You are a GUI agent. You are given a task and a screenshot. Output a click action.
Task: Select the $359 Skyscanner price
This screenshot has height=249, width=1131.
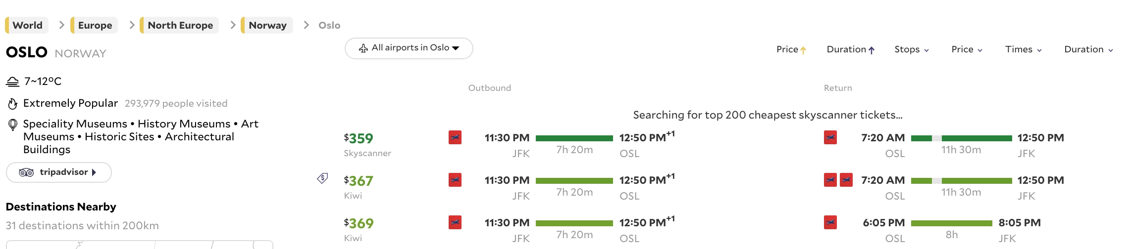[359, 138]
